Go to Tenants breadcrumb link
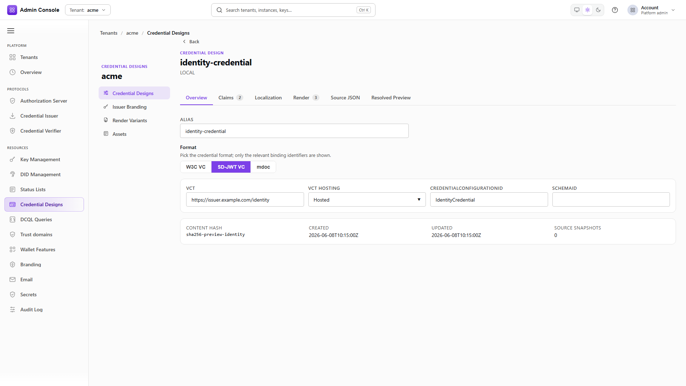 click(x=109, y=33)
